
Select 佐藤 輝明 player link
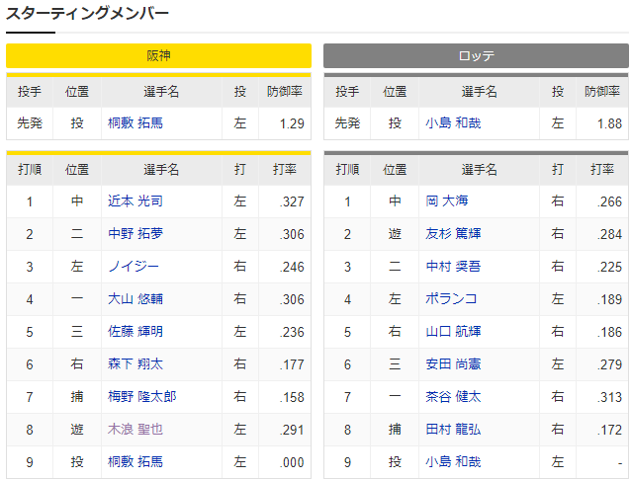click(135, 331)
